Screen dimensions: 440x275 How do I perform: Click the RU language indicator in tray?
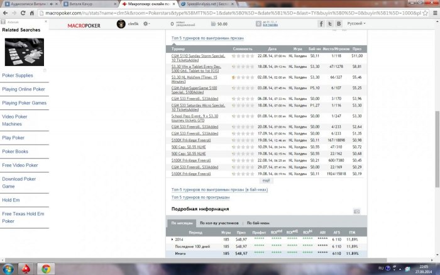coord(381,268)
